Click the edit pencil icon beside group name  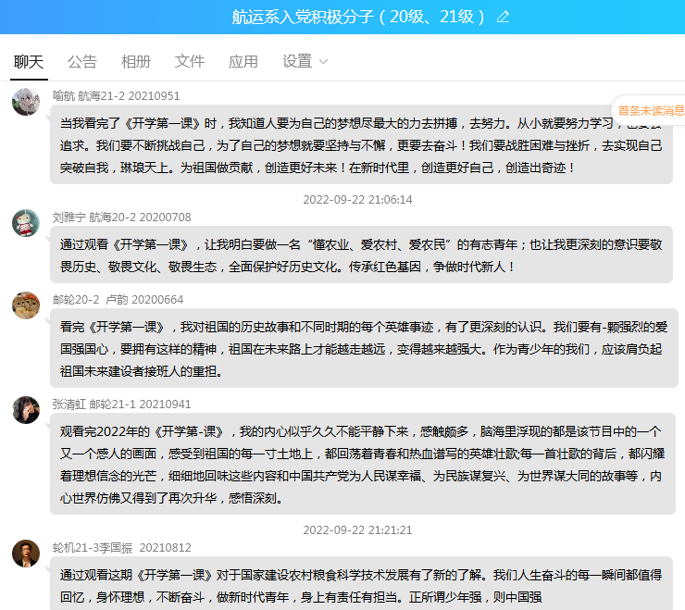pyautogui.click(x=504, y=17)
